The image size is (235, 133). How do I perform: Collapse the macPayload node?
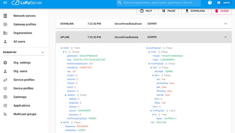[x=149, y=64]
